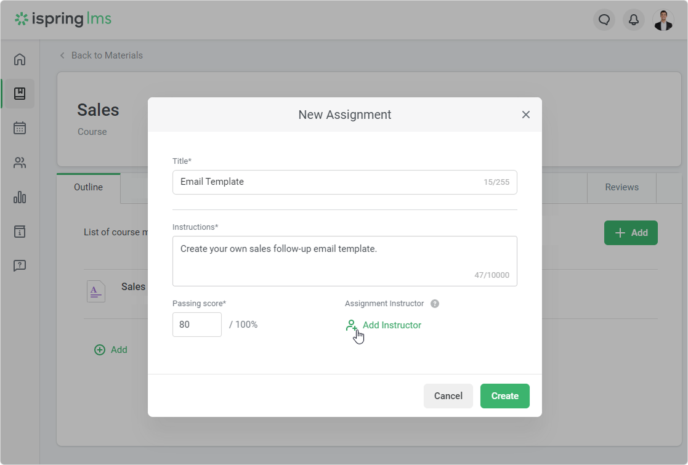The height and width of the screenshot is (465, 688).
Task: Open the Users icon in sidebar
Action: coord(20,163)
